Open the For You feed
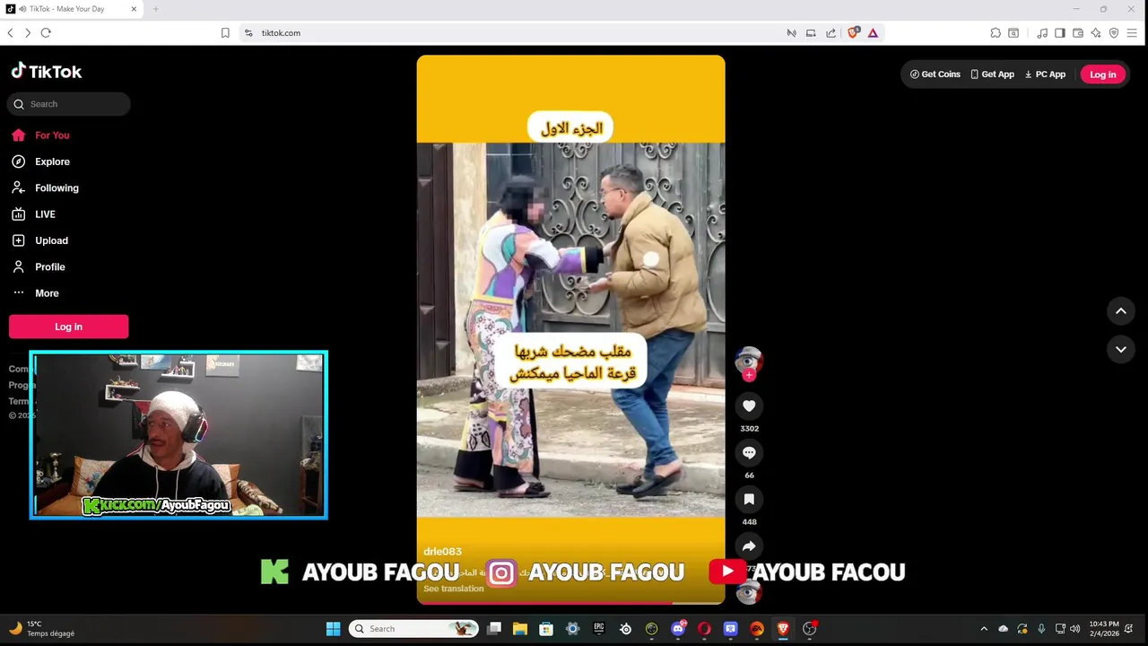The height and width of the screenshot is (646, 1148). [40, 135]
